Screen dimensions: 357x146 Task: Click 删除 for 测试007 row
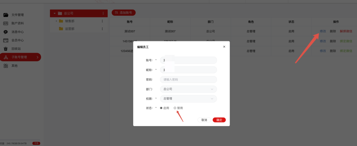click(333, 31)
